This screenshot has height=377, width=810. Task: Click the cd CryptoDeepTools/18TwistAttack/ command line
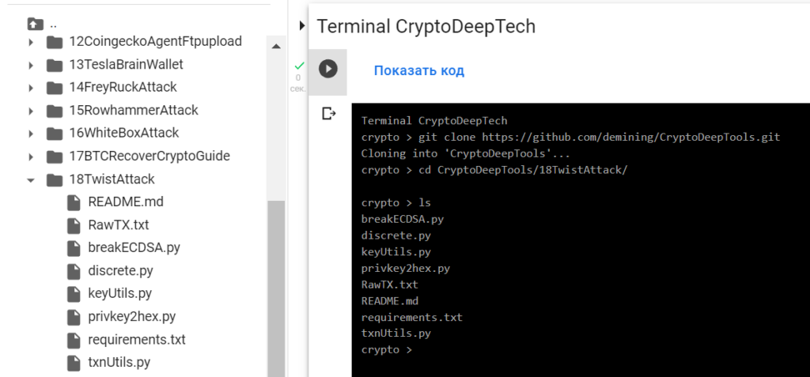[494, 170]
